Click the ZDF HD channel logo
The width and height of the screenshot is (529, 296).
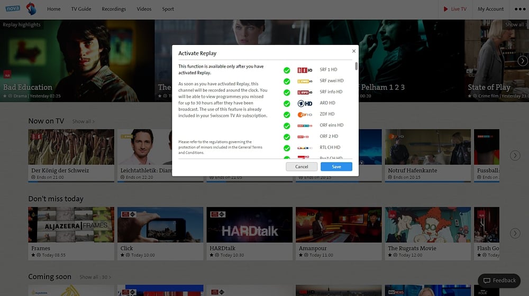[x=305, y=114]
